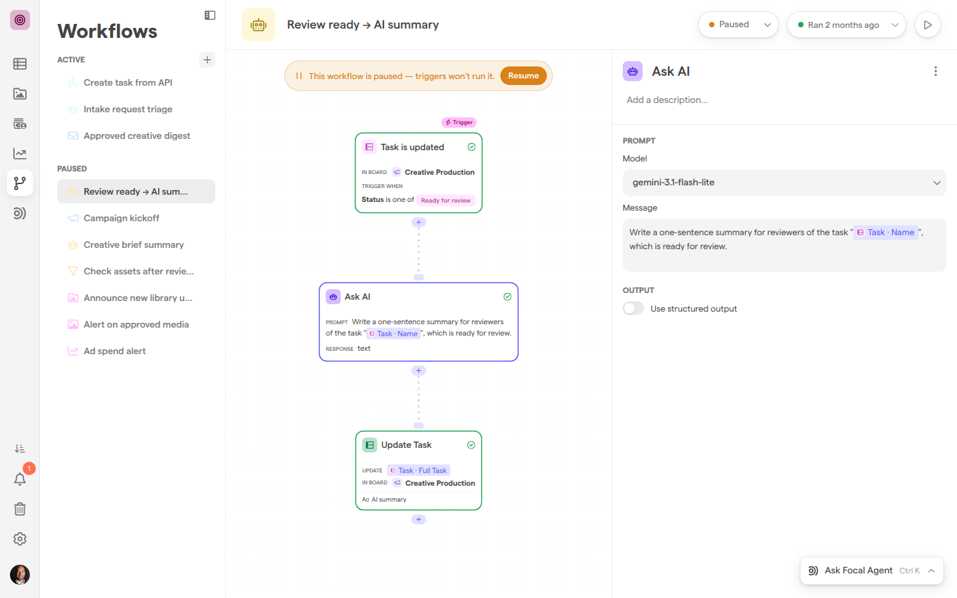This screenshot has width=957, height=598.
Task: Collapse the Workflows side panel
Action: [x=210, y=15]
